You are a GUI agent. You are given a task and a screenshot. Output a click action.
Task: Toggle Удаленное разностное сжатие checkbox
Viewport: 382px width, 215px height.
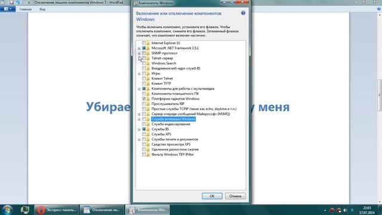coord(144,149)
